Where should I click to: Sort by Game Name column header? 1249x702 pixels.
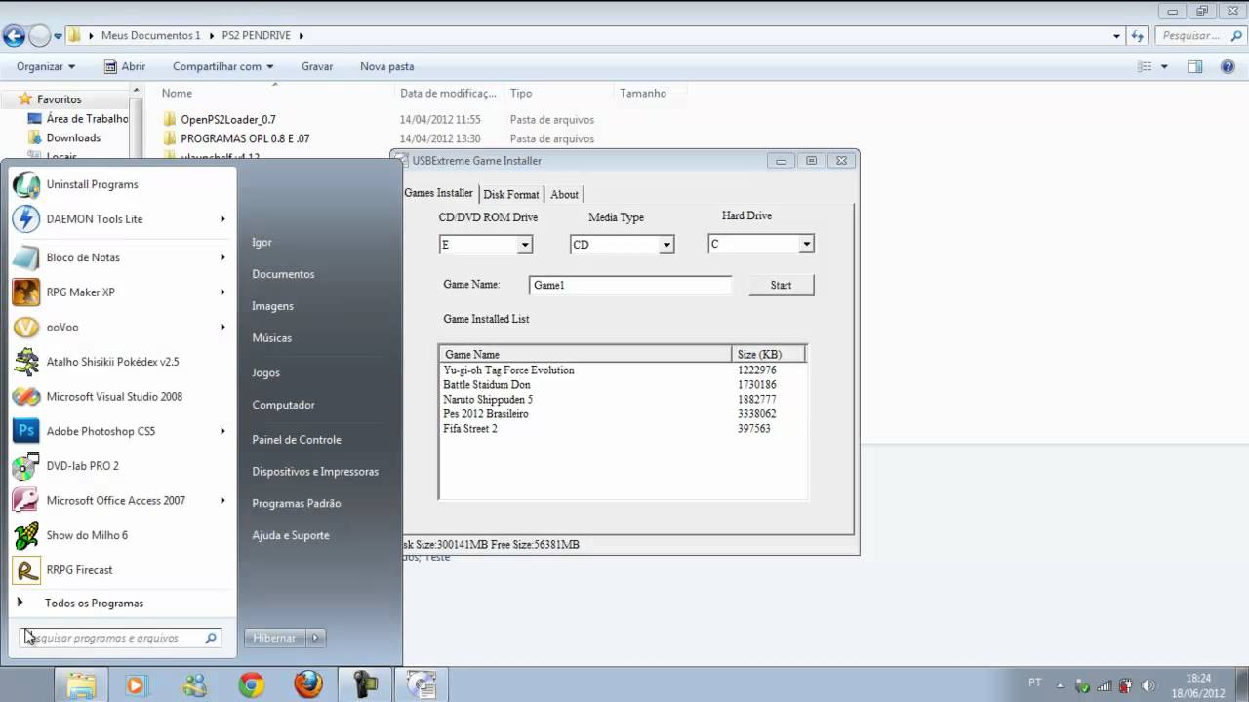(x=585, y=354)
